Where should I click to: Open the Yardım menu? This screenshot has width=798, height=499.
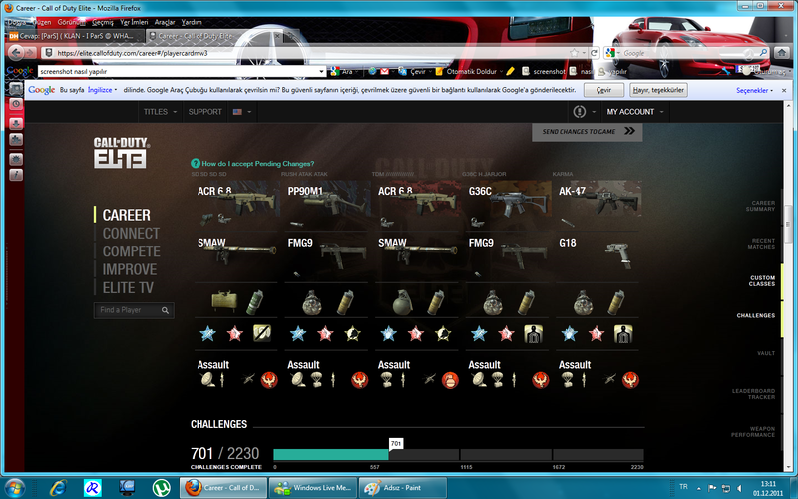192,22
